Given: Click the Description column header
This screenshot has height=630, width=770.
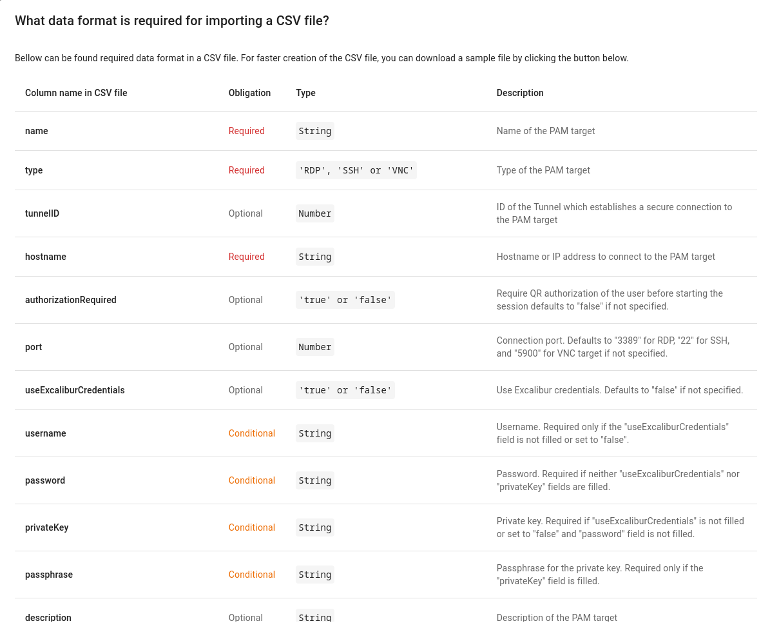Looking at the screenshot, I should click(520, 93).
